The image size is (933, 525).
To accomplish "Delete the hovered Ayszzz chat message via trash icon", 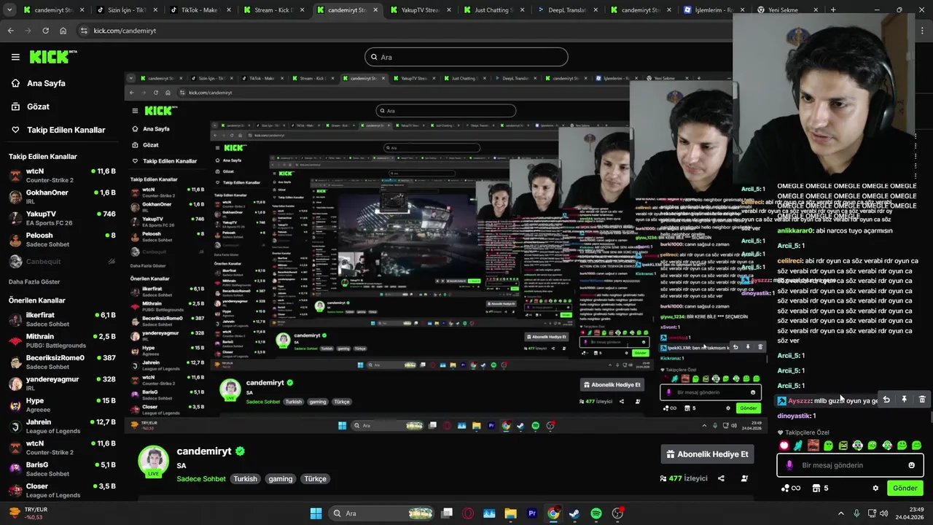I will point(922,400).
